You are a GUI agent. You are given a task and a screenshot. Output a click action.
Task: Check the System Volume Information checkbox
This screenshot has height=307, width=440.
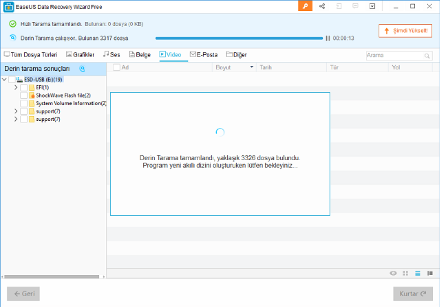coord(24,103)
